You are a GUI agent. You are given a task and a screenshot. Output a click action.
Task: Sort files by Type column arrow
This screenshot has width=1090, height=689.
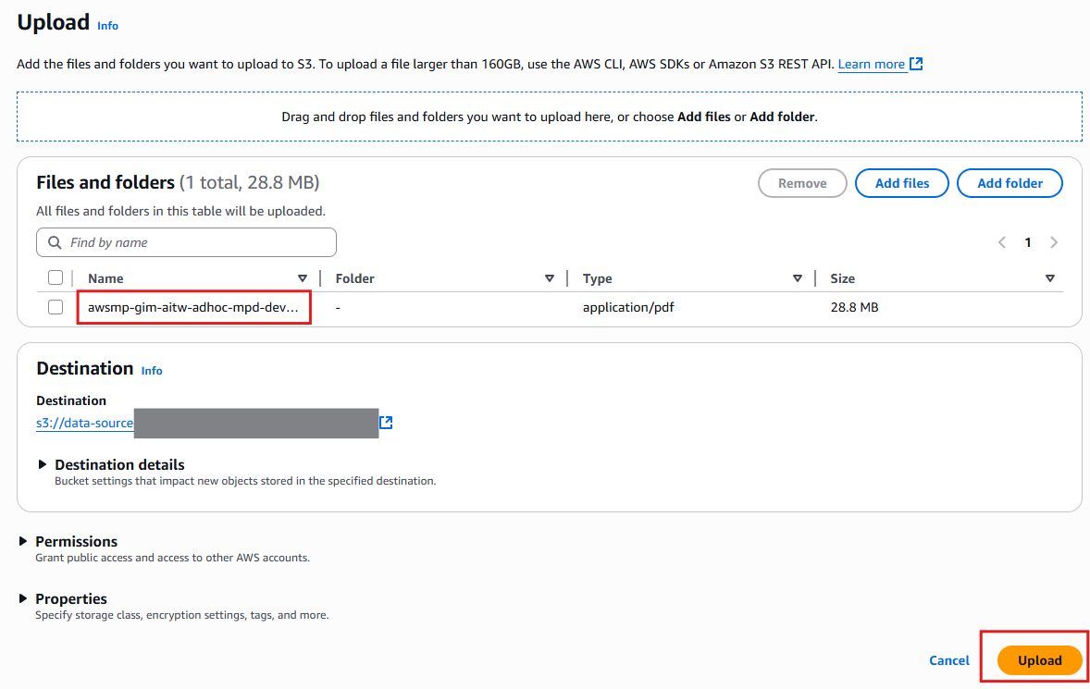click(797, 278)
